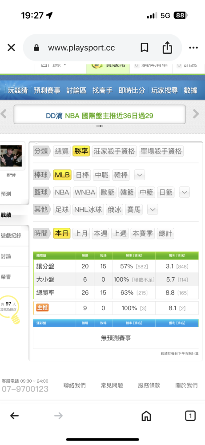Select 本月 time range
The height and width of the screenshot is (445, 205).
coord(62,234)
